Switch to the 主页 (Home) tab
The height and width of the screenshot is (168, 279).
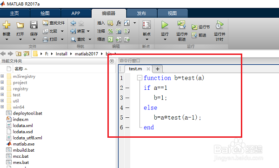[x=14, y=13]
